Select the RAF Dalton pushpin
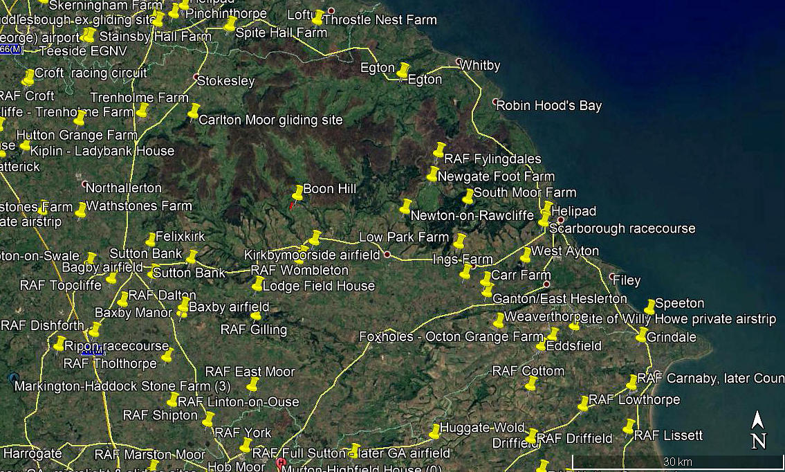 [x=122, y=300]
